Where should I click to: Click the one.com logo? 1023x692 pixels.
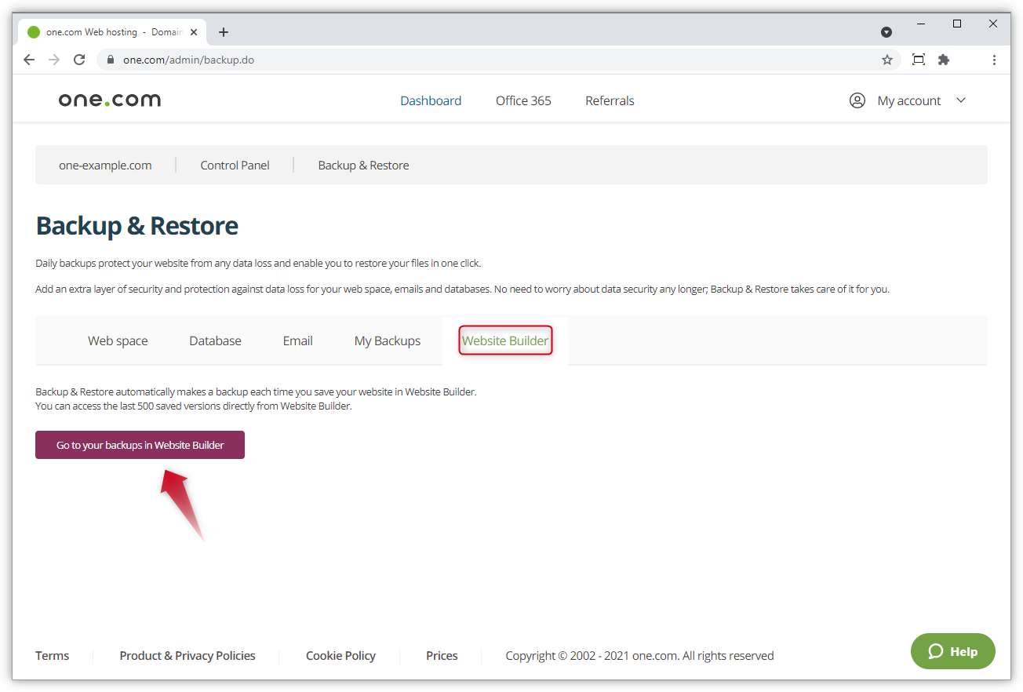tap(109, 99)
